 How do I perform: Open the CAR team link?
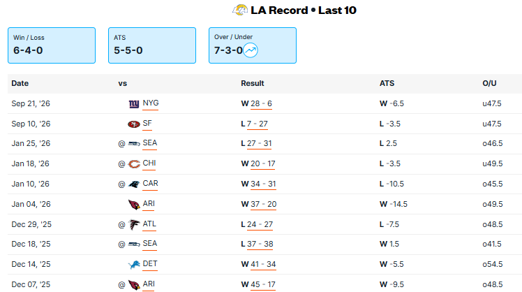[x=150, y=183]
